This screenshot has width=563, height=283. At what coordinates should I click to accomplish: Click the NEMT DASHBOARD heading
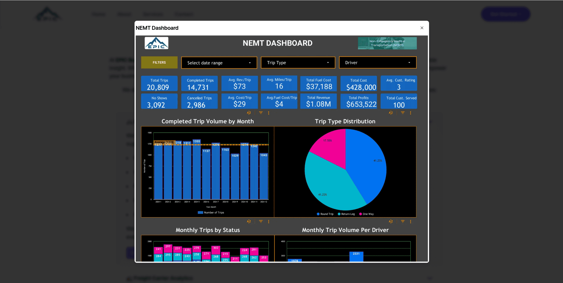(x=277, y=43)
